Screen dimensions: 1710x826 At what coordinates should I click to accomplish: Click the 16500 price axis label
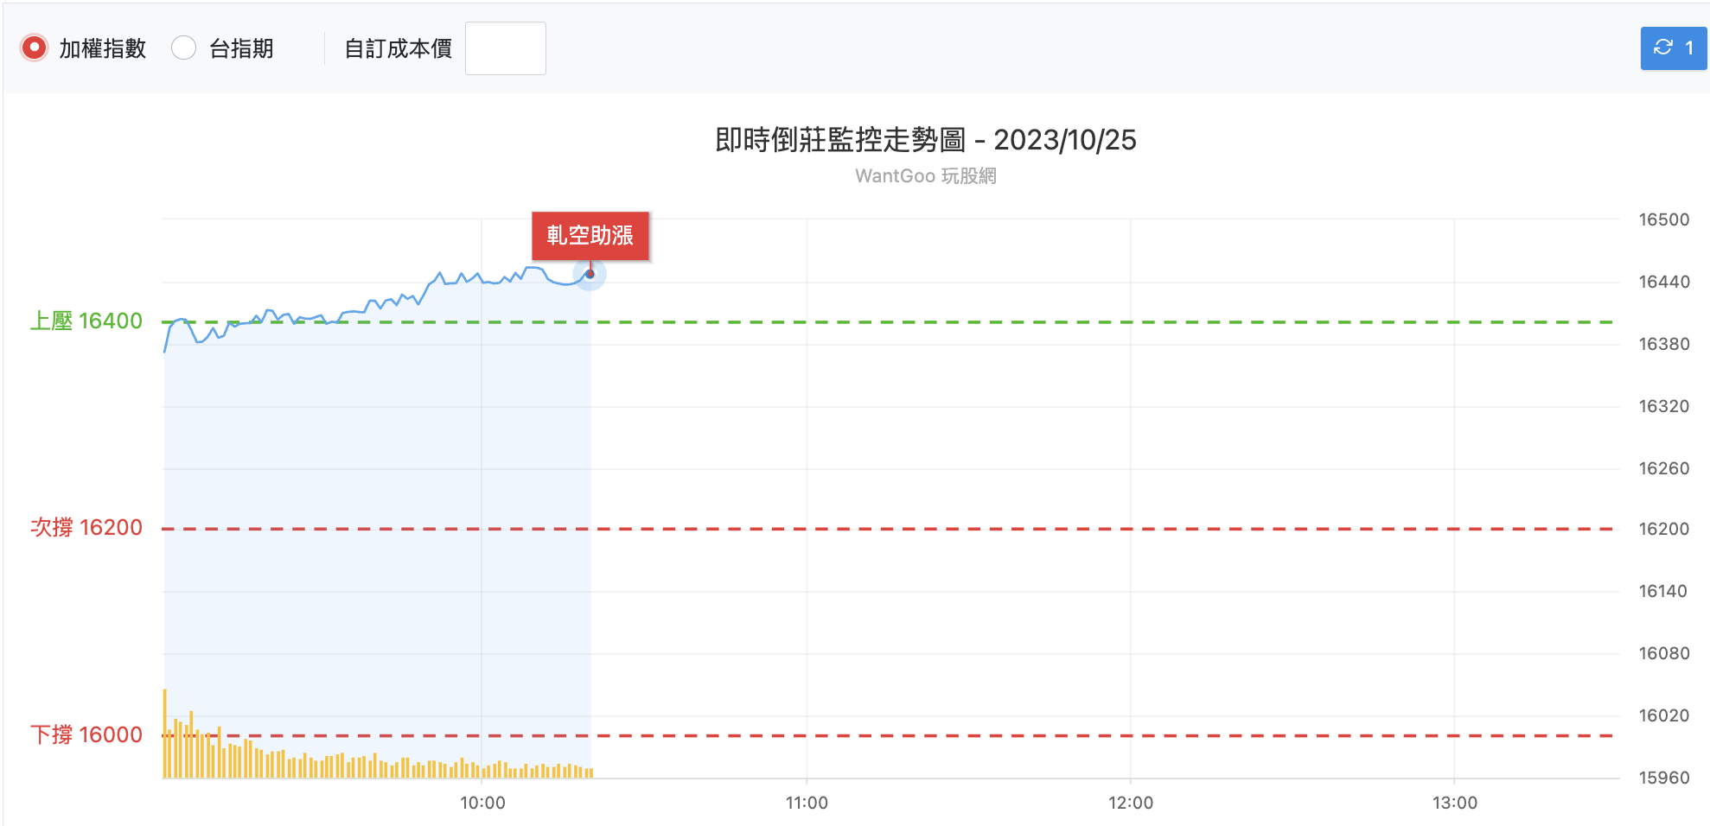click(1664, 219)
